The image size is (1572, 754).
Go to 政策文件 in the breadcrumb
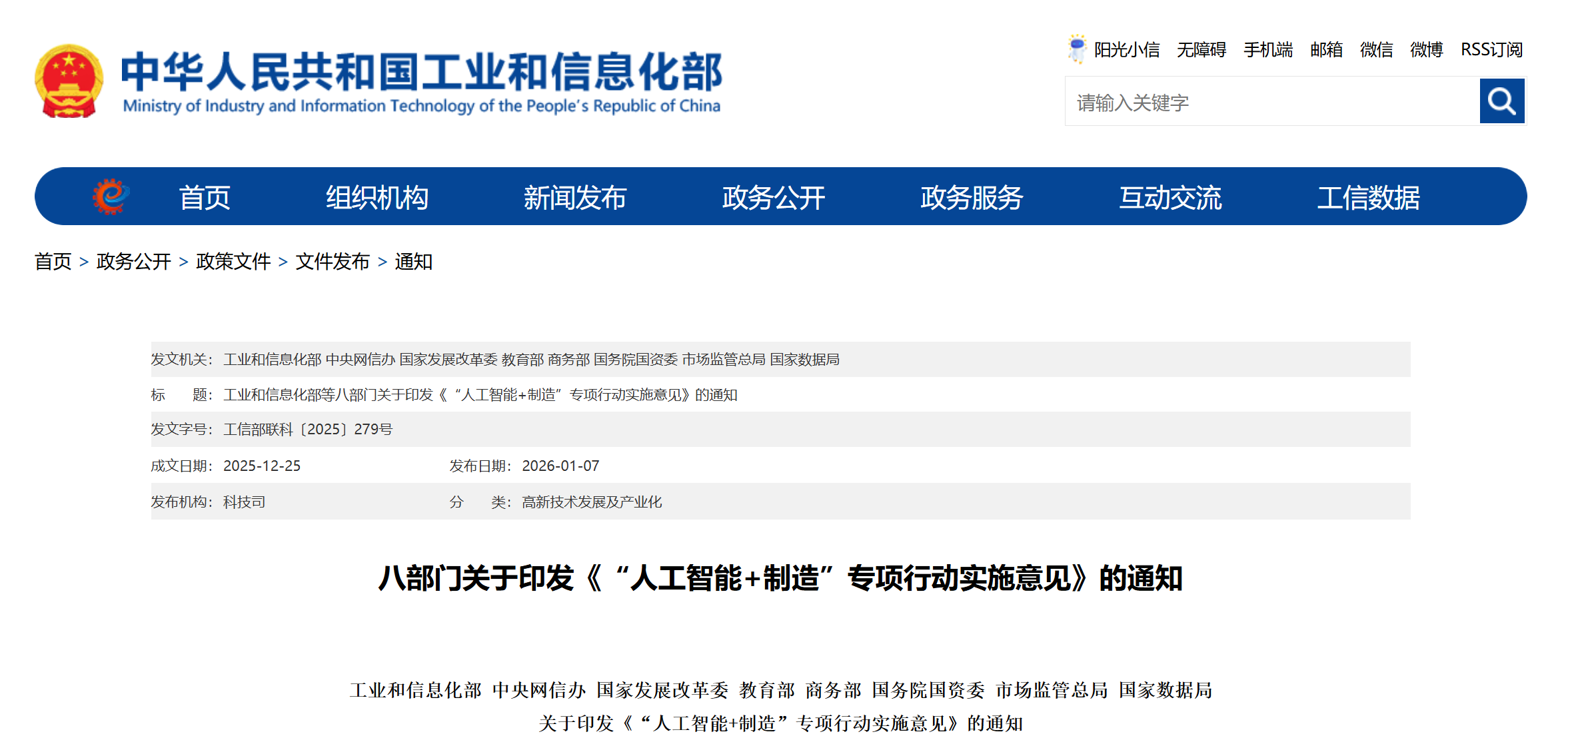pyautogui.click(x=233, y=262)
